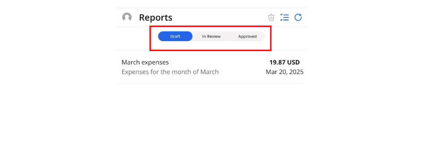Click the 19.87 USD amount

[284, 62]
